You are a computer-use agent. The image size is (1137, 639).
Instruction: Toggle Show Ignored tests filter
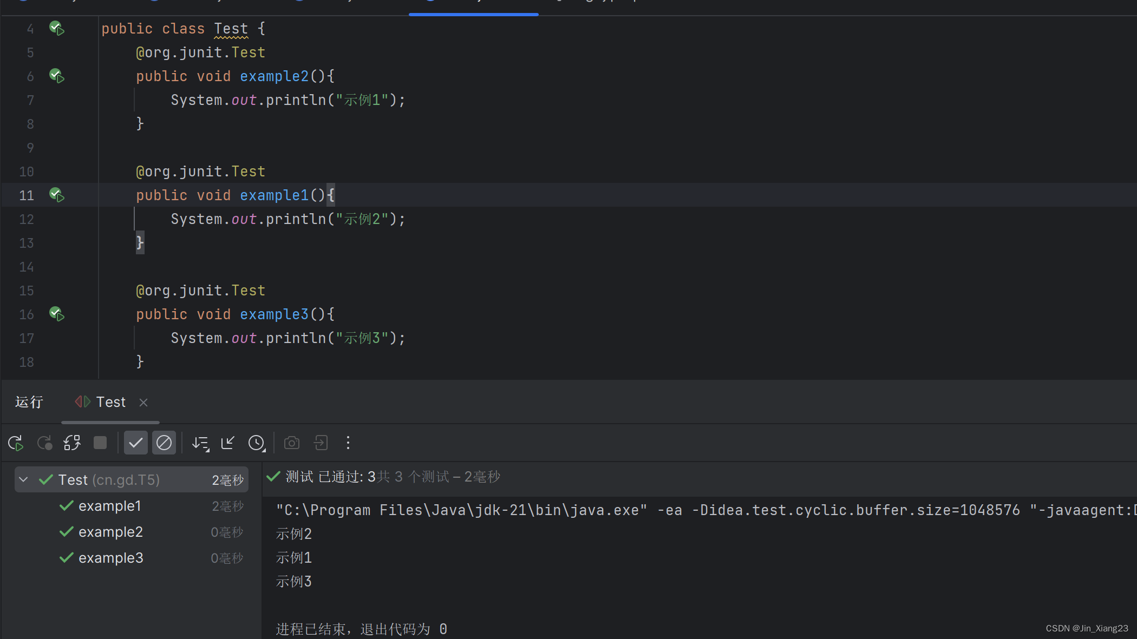(x=164, y=443)
